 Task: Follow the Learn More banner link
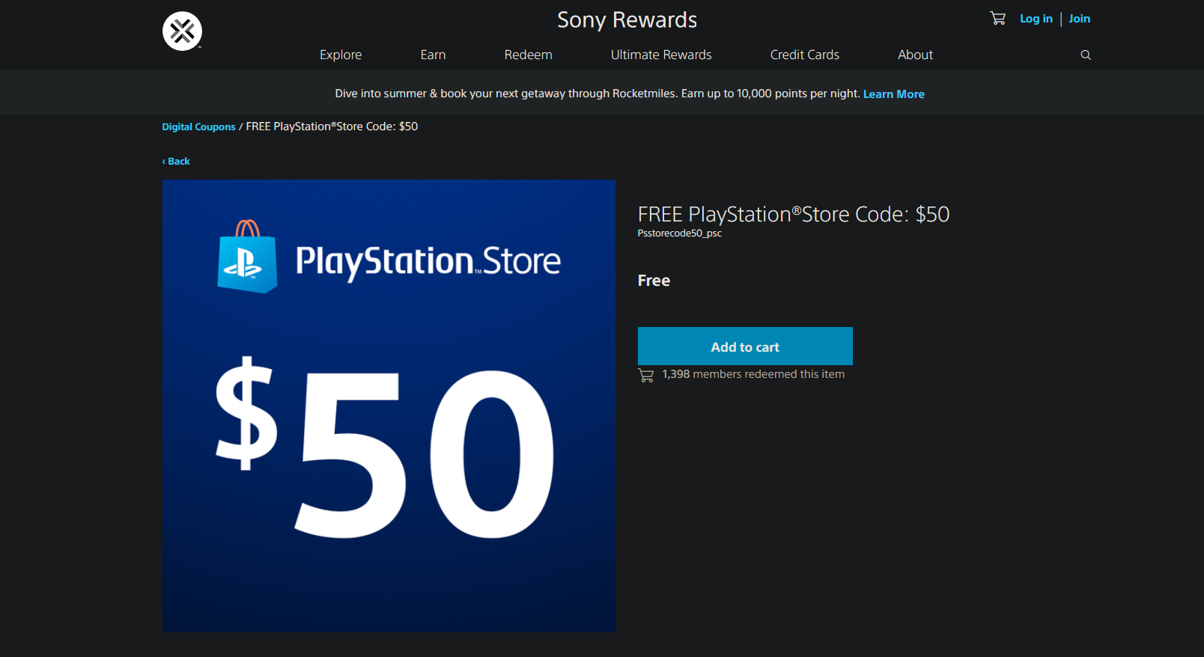click(894, 94)
